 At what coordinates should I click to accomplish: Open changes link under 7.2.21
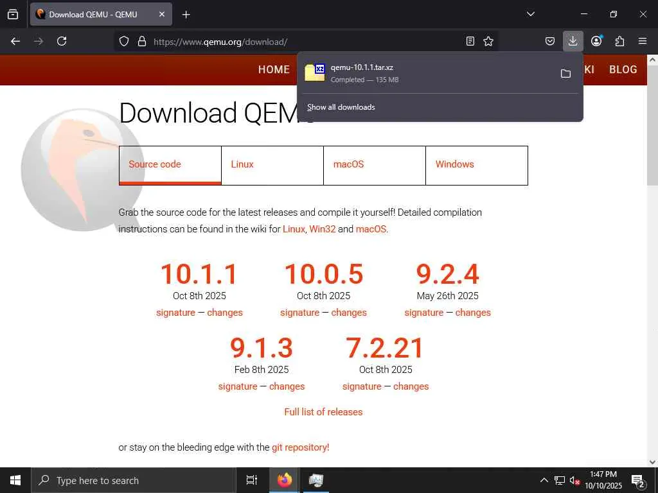pyautogui.click(x=411, y=386)
